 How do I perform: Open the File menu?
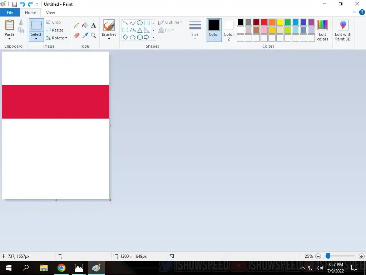pos(10,13)
